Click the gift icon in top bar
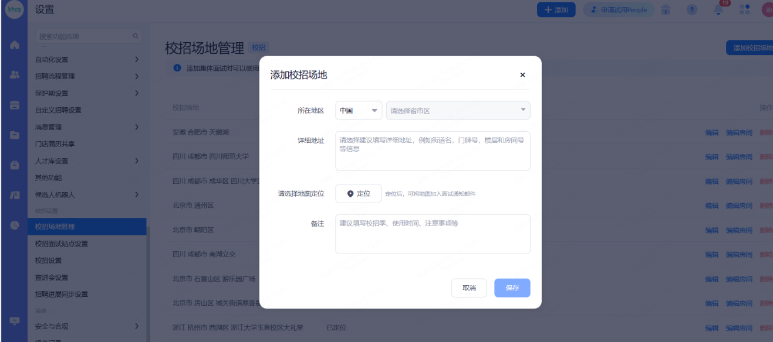Image resolution: width=773 pixels, height=342 pixels. pyautogui.click(x=666, y=10)
